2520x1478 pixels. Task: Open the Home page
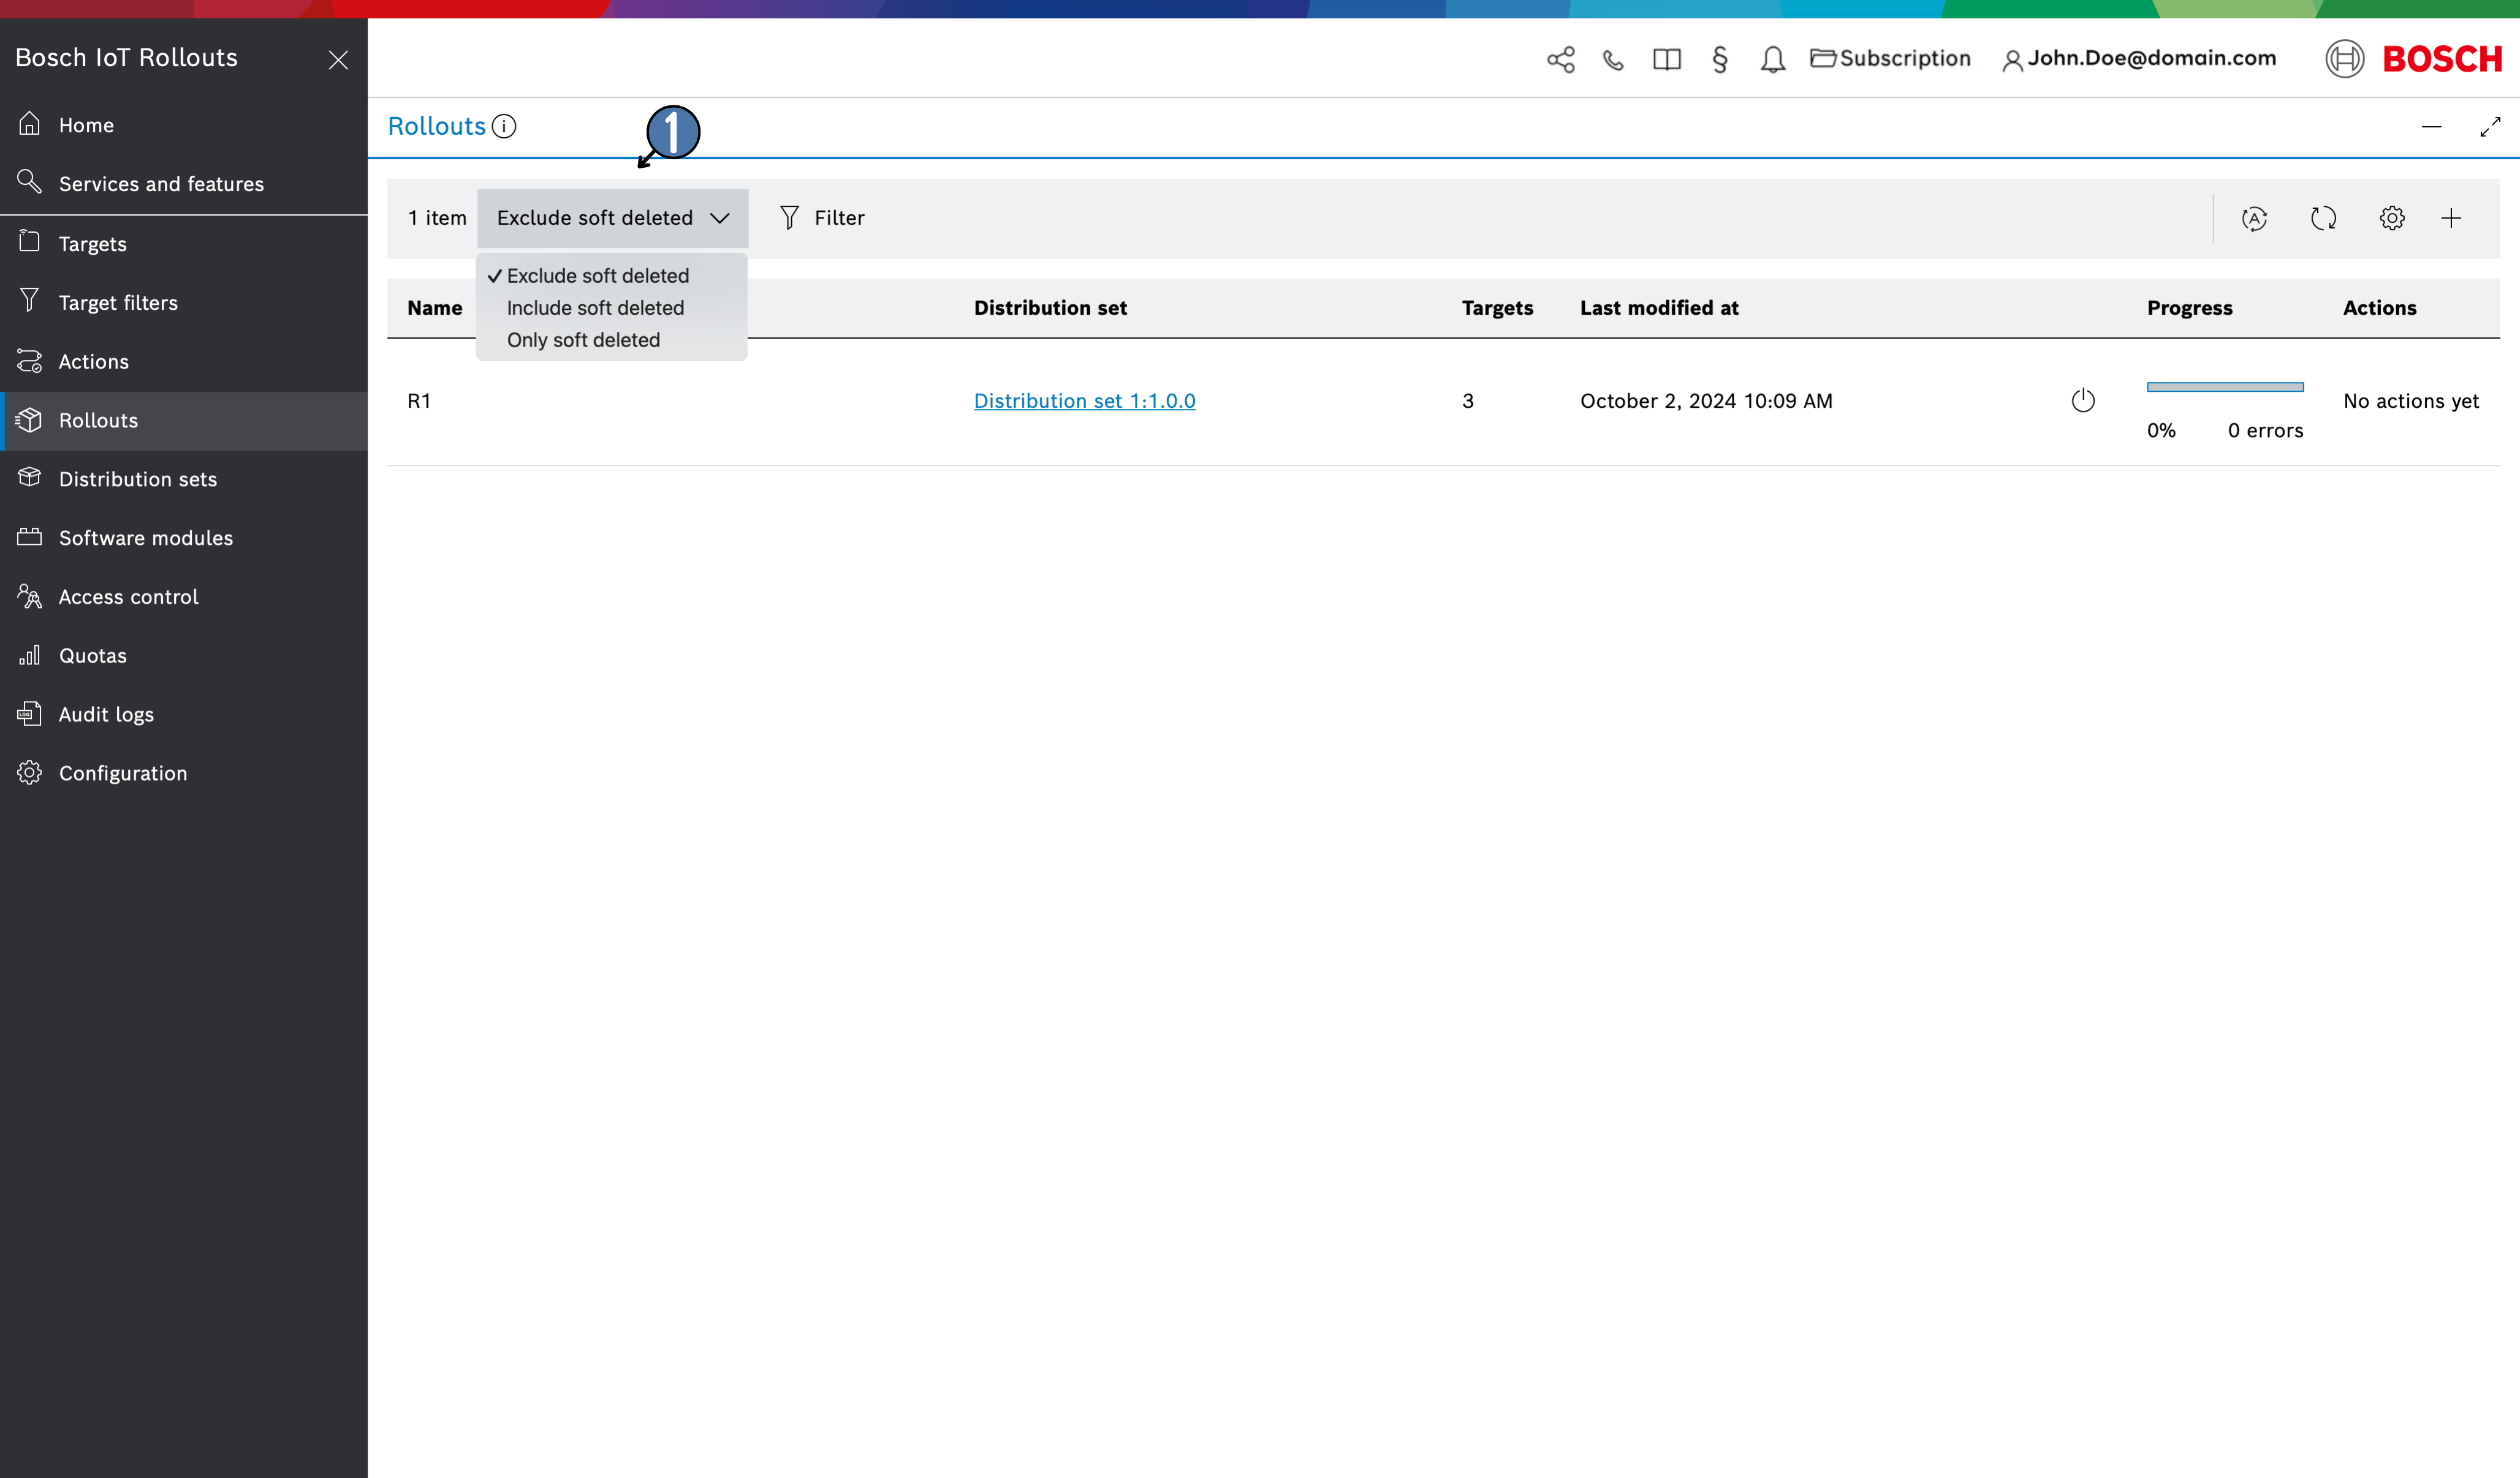click(184, 125)
